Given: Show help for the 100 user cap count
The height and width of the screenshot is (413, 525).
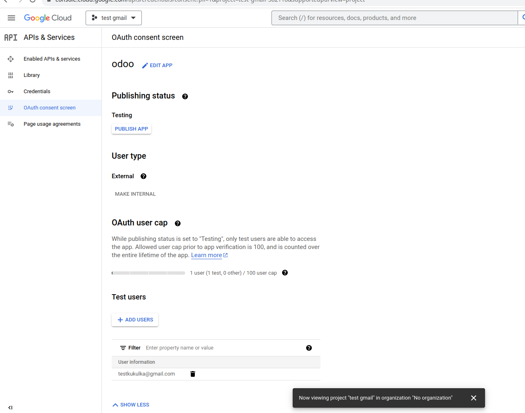Looking at the screenshot, I should (285, 273).
